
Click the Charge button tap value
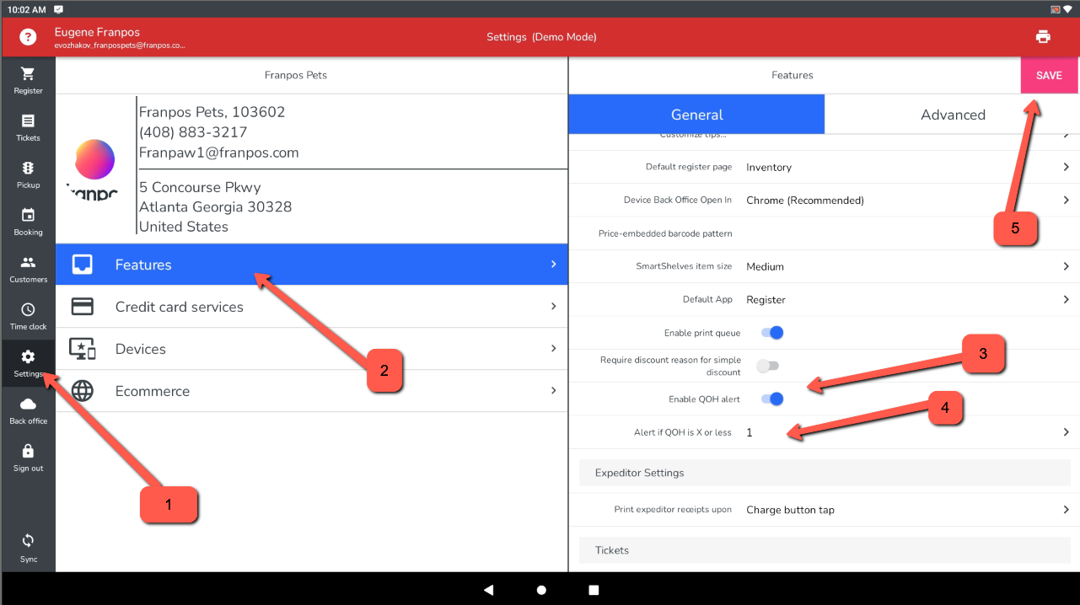[790, 510]
